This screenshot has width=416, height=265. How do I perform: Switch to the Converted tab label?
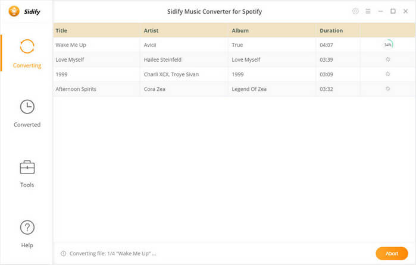[x=27, y=125]
